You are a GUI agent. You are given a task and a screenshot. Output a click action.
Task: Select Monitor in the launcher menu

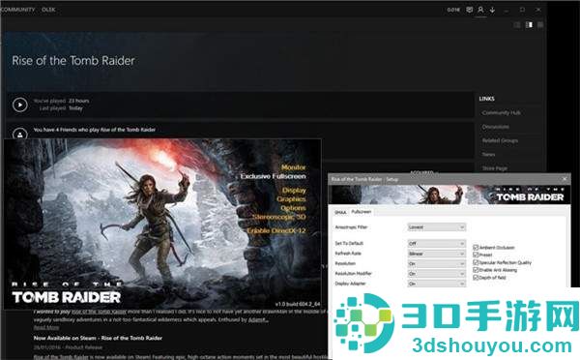point(293,167)
